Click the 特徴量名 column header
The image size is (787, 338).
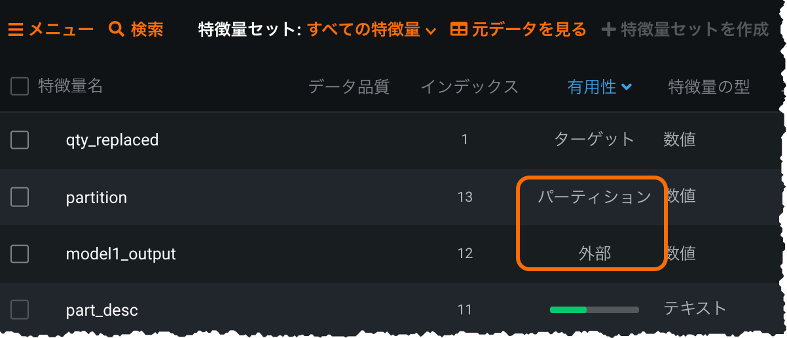(70, 86)
